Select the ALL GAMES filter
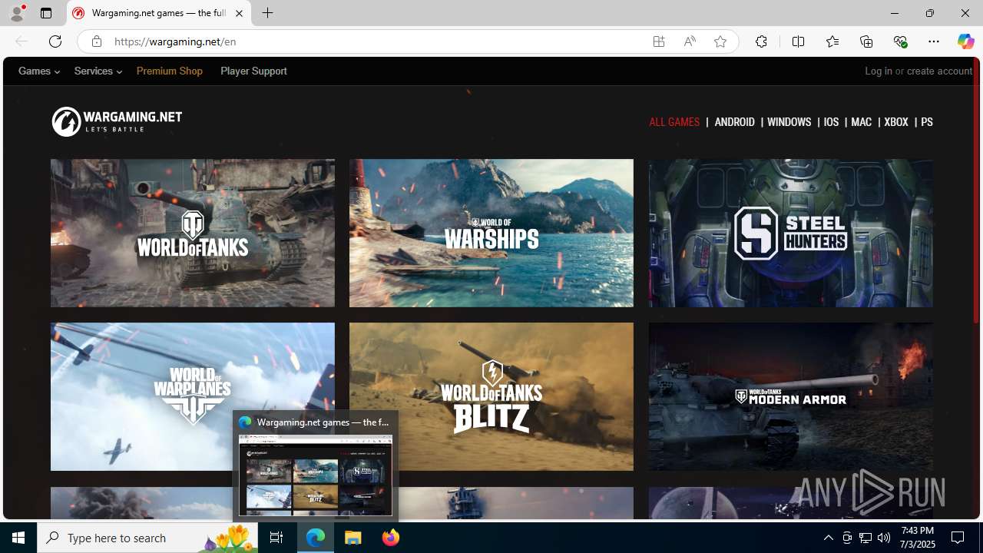Screen dimensions: 983x553 pyautogui.click(x=674, y=122)
